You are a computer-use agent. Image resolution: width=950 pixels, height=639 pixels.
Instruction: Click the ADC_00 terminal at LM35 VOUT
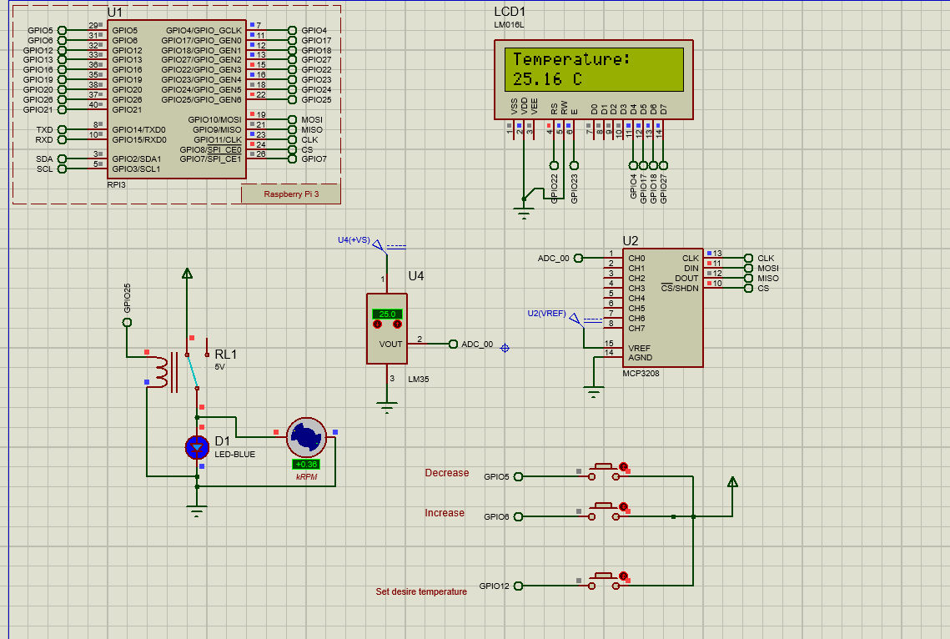[453, 344]
